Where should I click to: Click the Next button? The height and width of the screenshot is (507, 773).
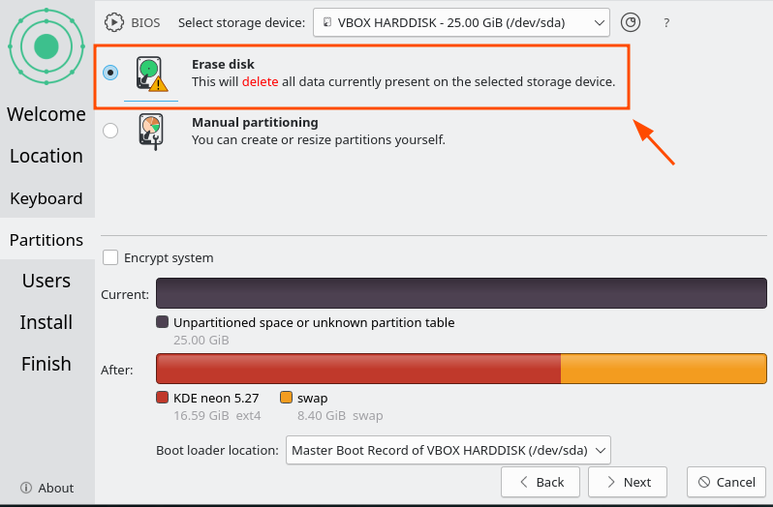tap(628, 482)
